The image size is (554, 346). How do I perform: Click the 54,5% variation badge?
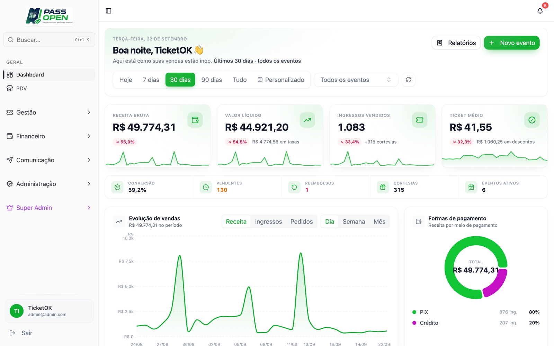pyautogui.click(x=237, y=142)
